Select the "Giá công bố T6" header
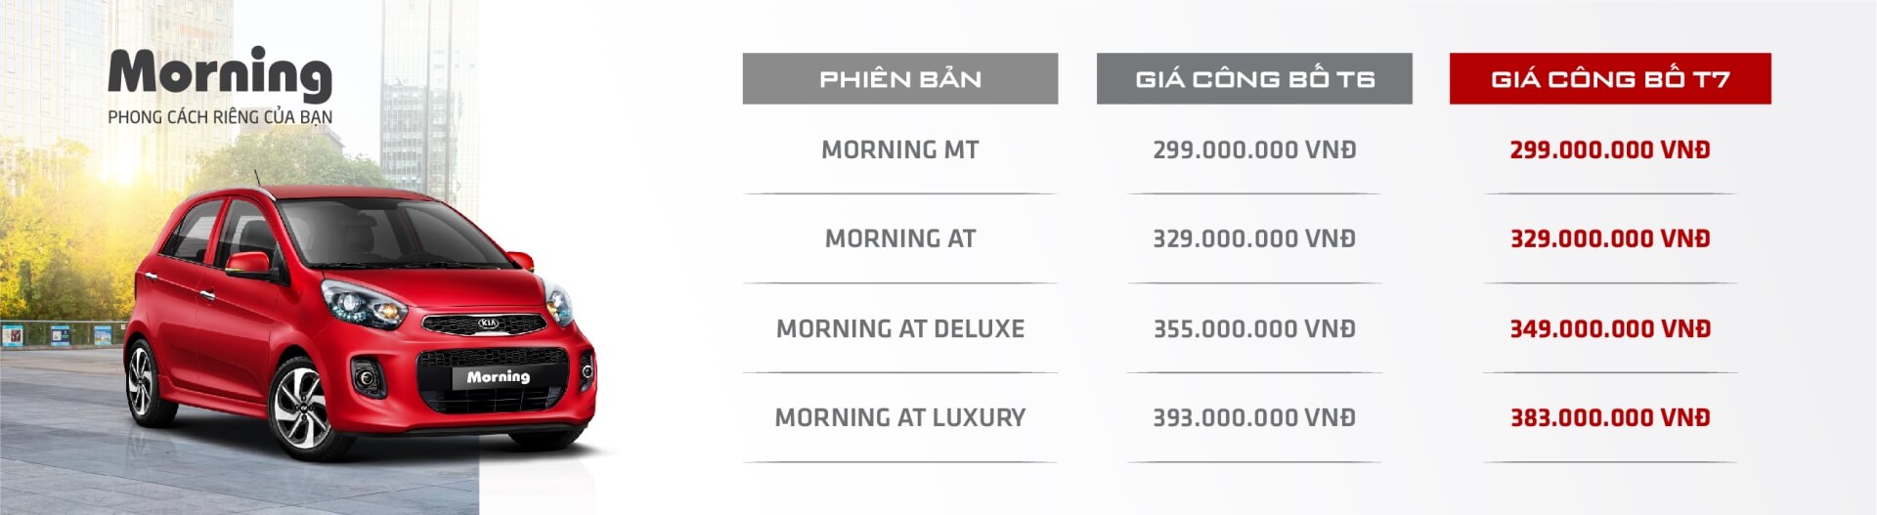 pos(1254,79)
